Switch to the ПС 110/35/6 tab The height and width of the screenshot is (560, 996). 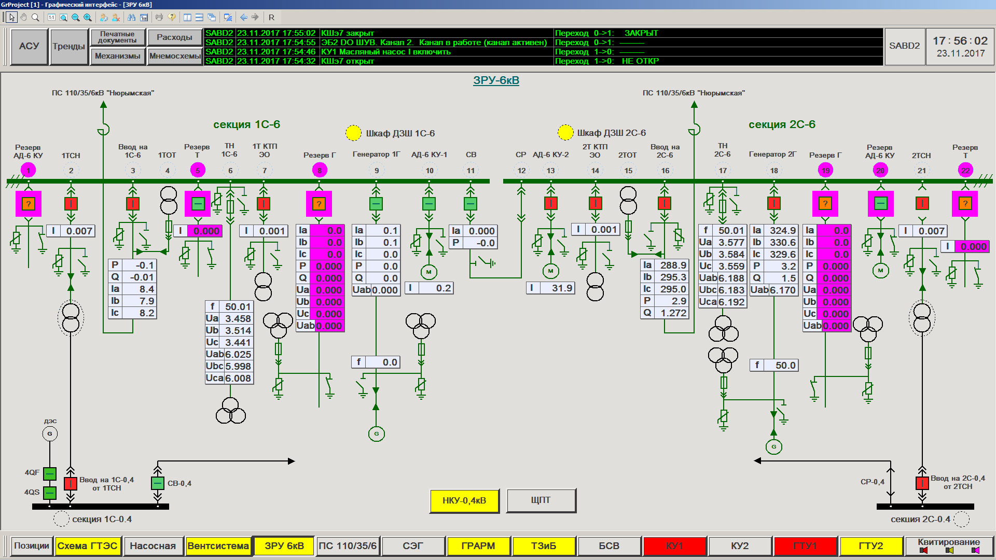348,546
